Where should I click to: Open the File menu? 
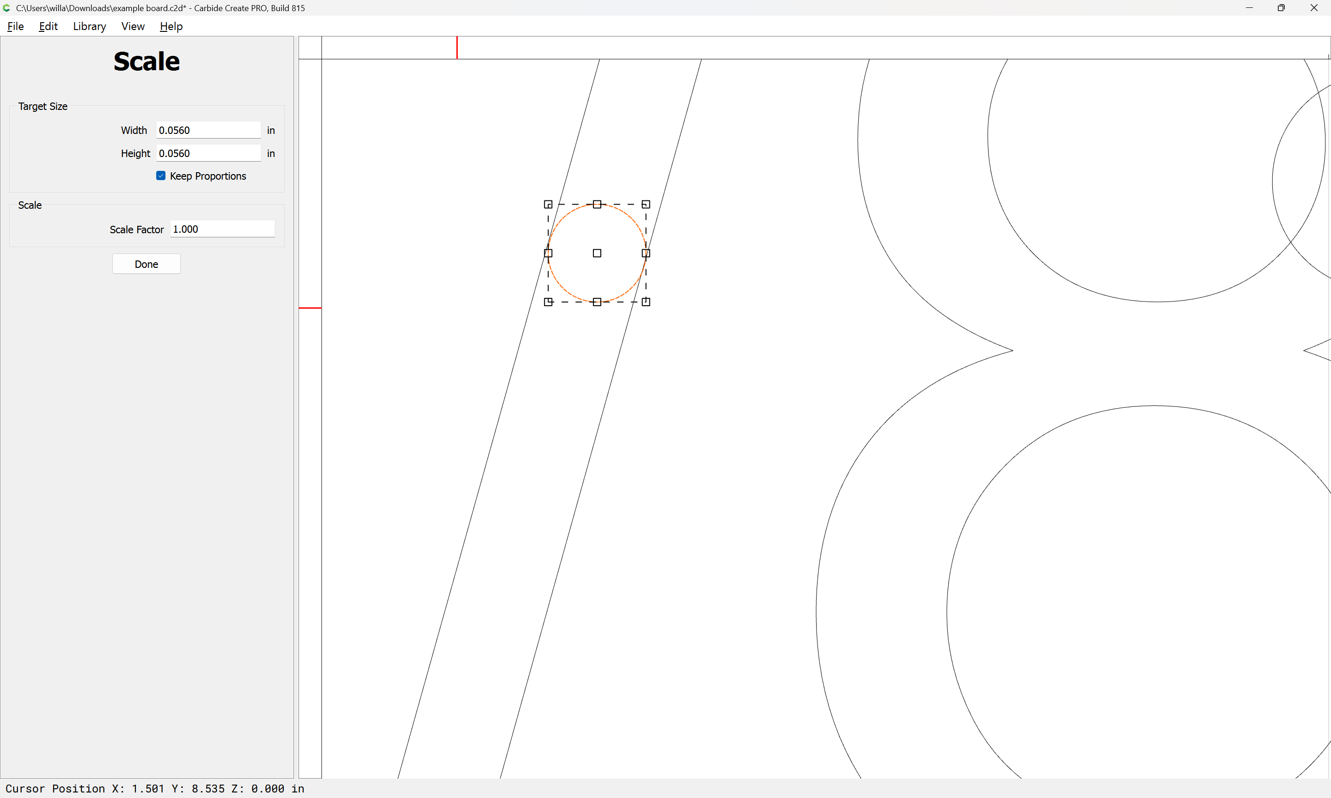tap(16, 26)
